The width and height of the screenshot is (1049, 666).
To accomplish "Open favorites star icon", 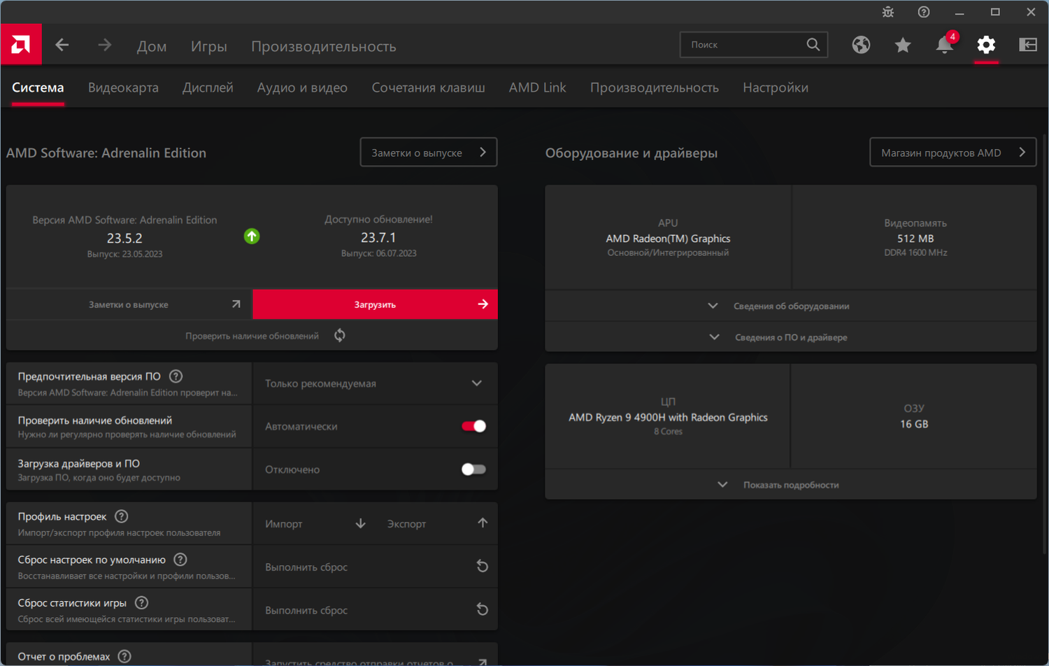I will coord(903,45).
